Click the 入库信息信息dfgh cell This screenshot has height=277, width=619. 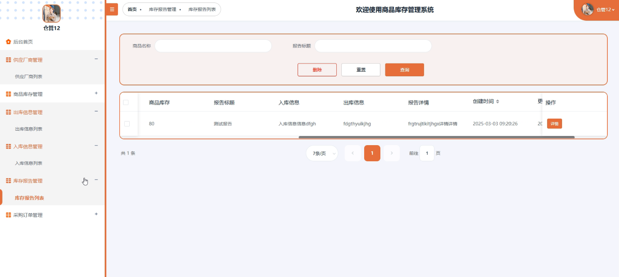297,124
